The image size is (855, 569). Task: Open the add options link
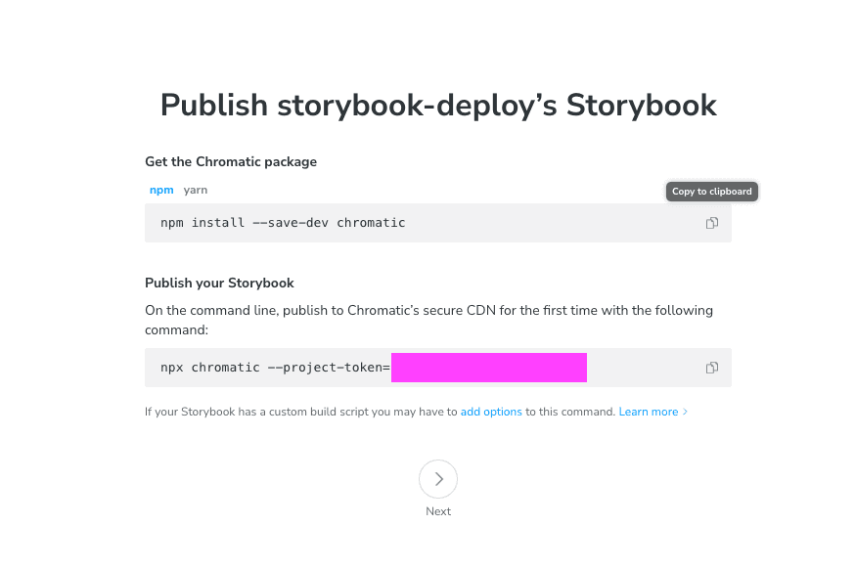click(x=491, y=413)
